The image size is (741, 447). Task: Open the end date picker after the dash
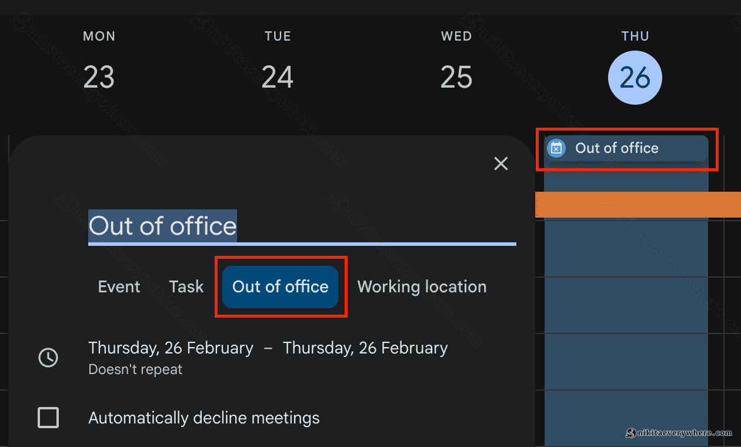[365, 348]
